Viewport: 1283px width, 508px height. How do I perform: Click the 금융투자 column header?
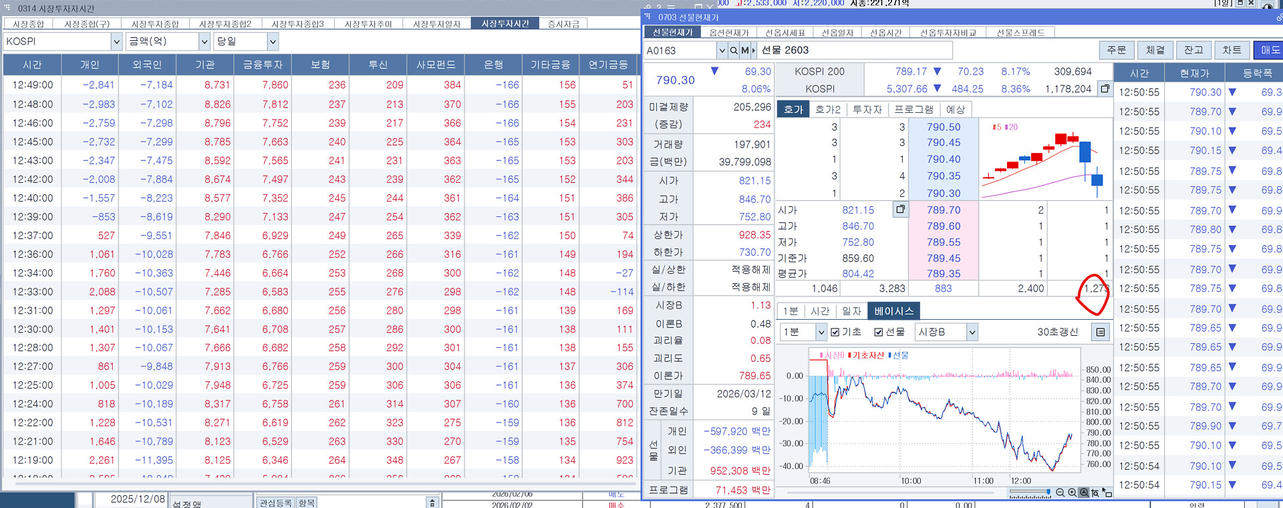tap(263, 65)
